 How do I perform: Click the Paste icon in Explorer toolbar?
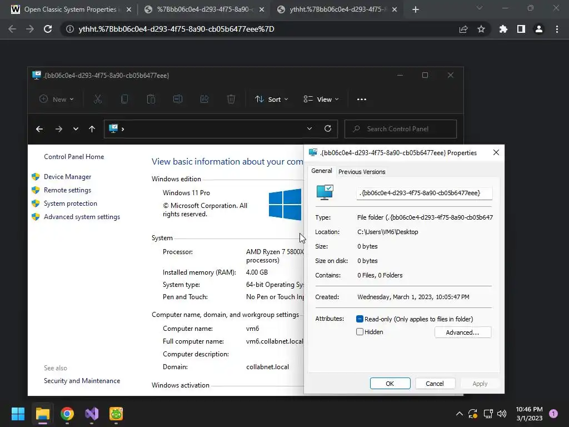(x=151, y=99)
